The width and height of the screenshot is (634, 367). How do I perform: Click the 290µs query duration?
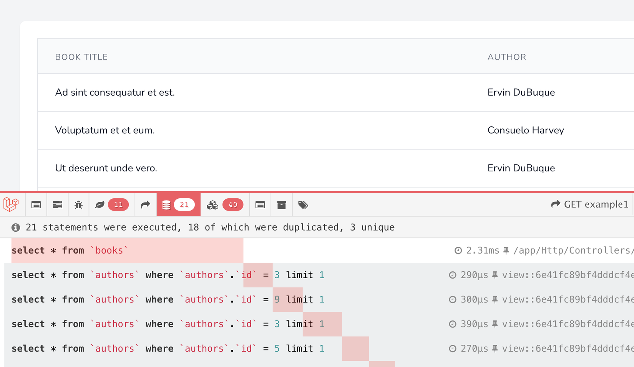[x=474, y=275]
